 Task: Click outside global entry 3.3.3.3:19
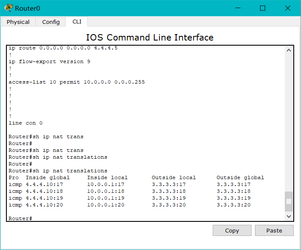pyautogui.click(x=234, y=198)
